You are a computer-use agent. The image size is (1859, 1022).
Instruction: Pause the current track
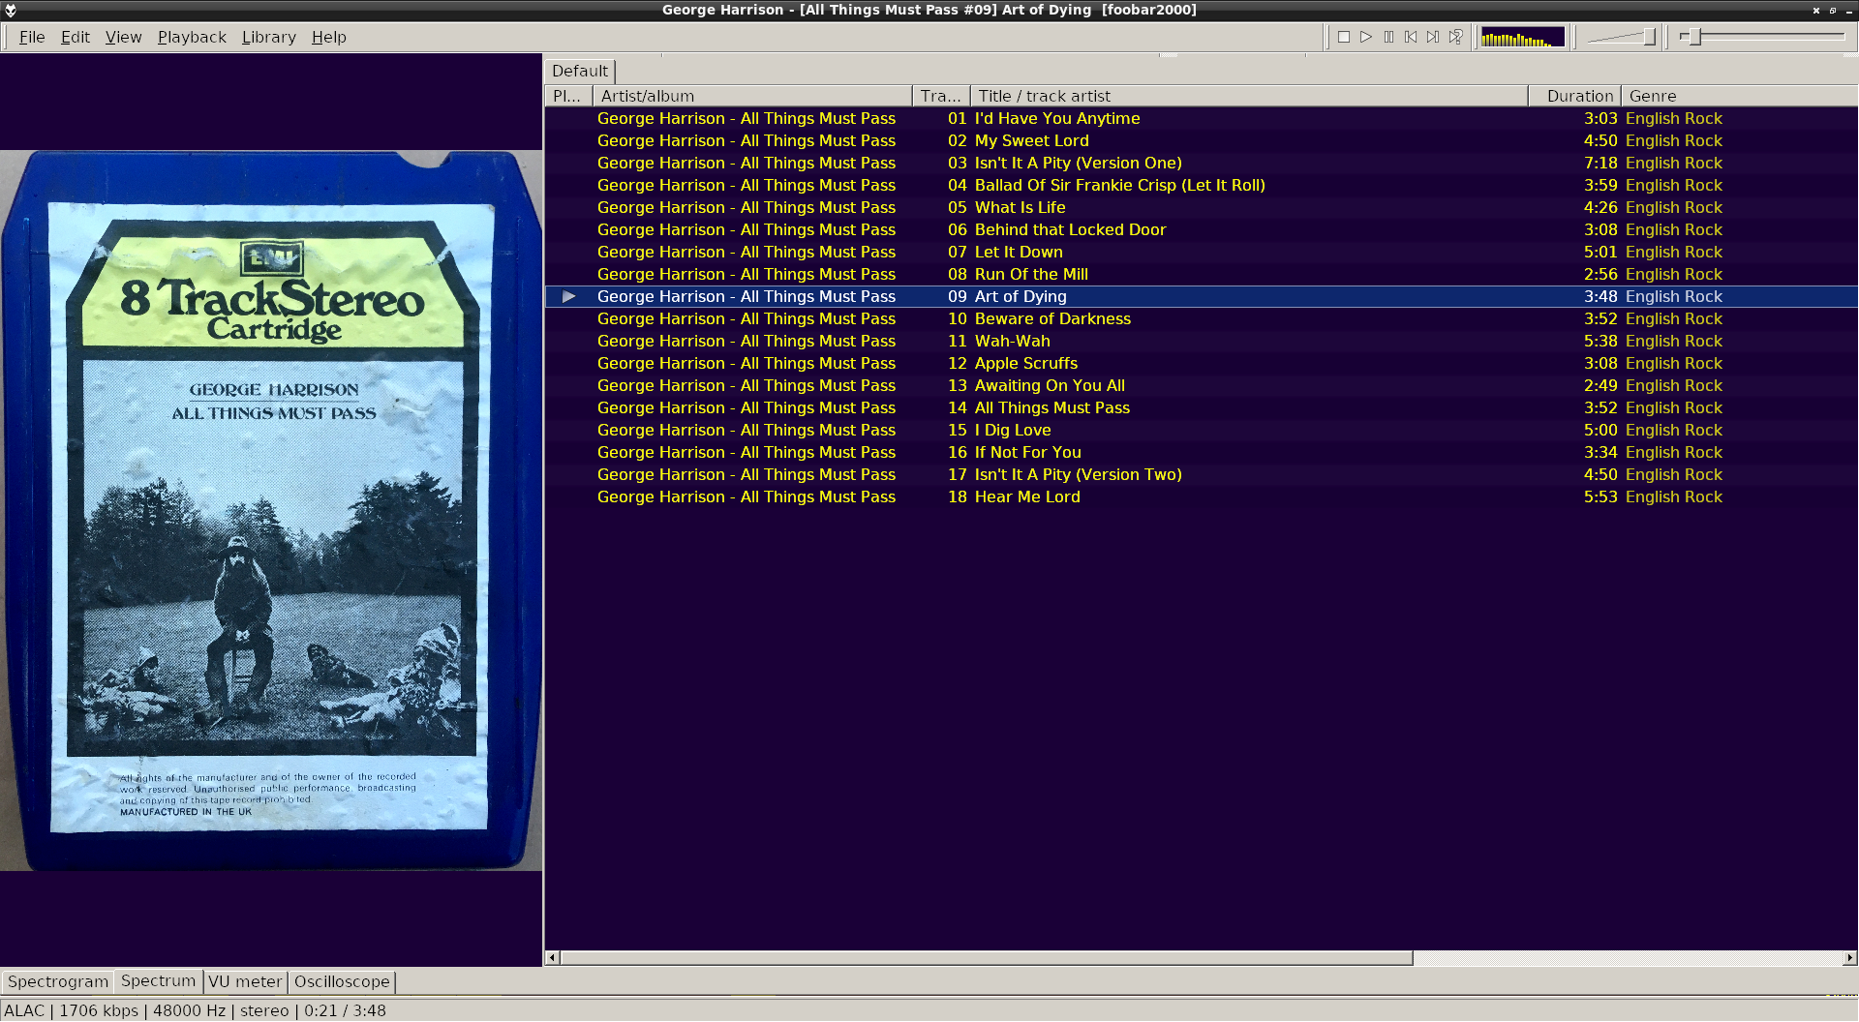(x=1388, y=37)
